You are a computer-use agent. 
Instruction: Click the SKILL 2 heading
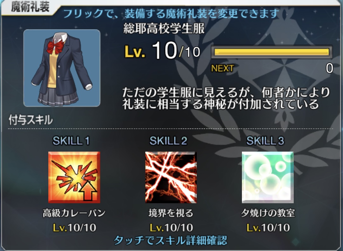click(x=168, y=141)
